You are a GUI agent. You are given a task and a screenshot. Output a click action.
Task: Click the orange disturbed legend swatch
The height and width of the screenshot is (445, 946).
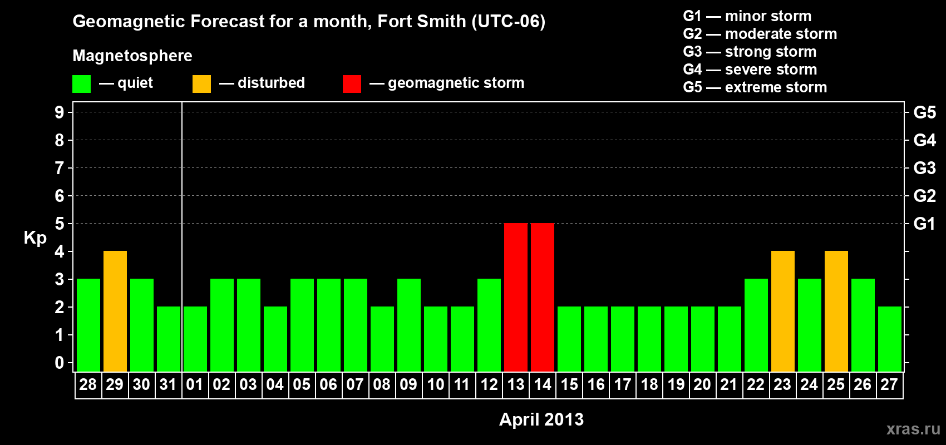click(x=201, y=84)
